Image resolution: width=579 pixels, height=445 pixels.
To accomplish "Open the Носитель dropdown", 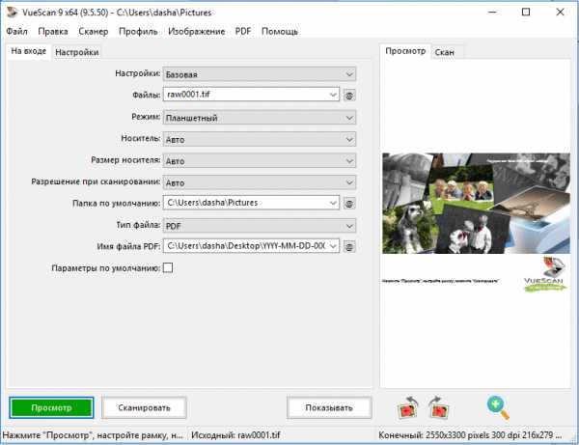I will [x=260, y=139].
